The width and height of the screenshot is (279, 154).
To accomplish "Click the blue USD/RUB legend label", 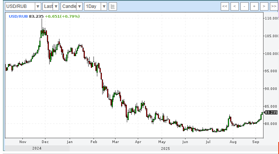I will (18, 17).
